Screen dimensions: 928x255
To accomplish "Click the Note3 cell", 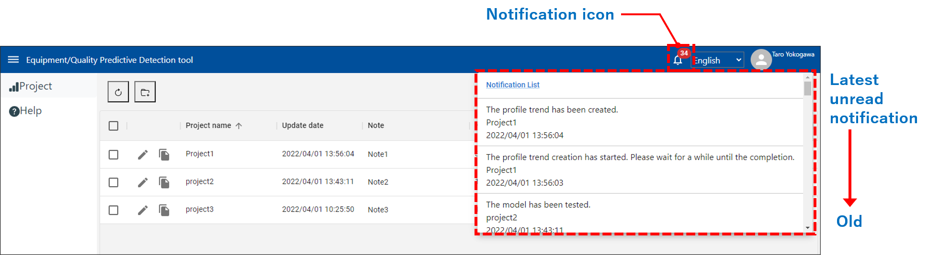I will tap(378, 210).
